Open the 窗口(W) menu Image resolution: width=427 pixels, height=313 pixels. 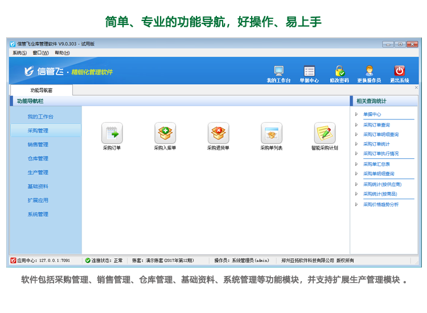click(x=41, y=53)
